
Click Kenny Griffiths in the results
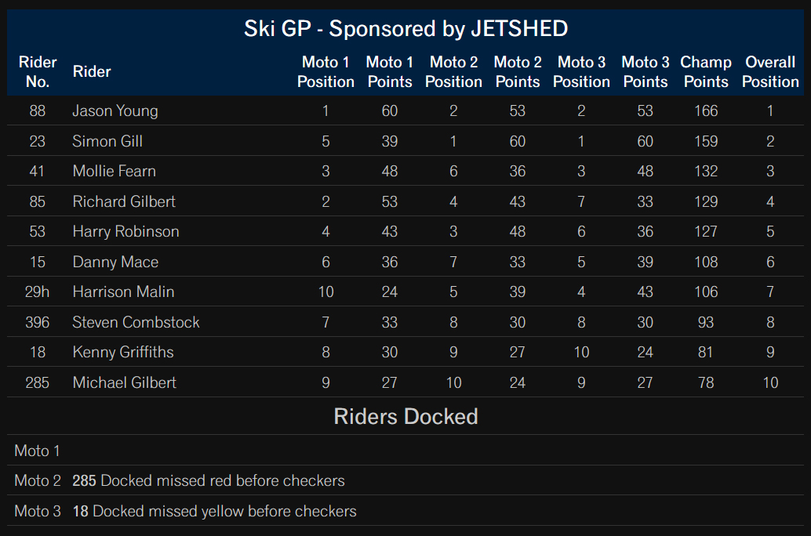pos(123,353)
